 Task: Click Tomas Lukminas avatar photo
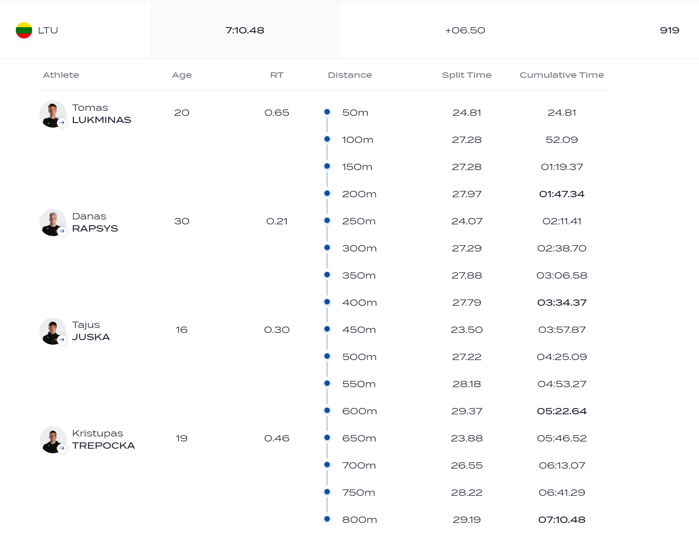(x=53, y=114)
